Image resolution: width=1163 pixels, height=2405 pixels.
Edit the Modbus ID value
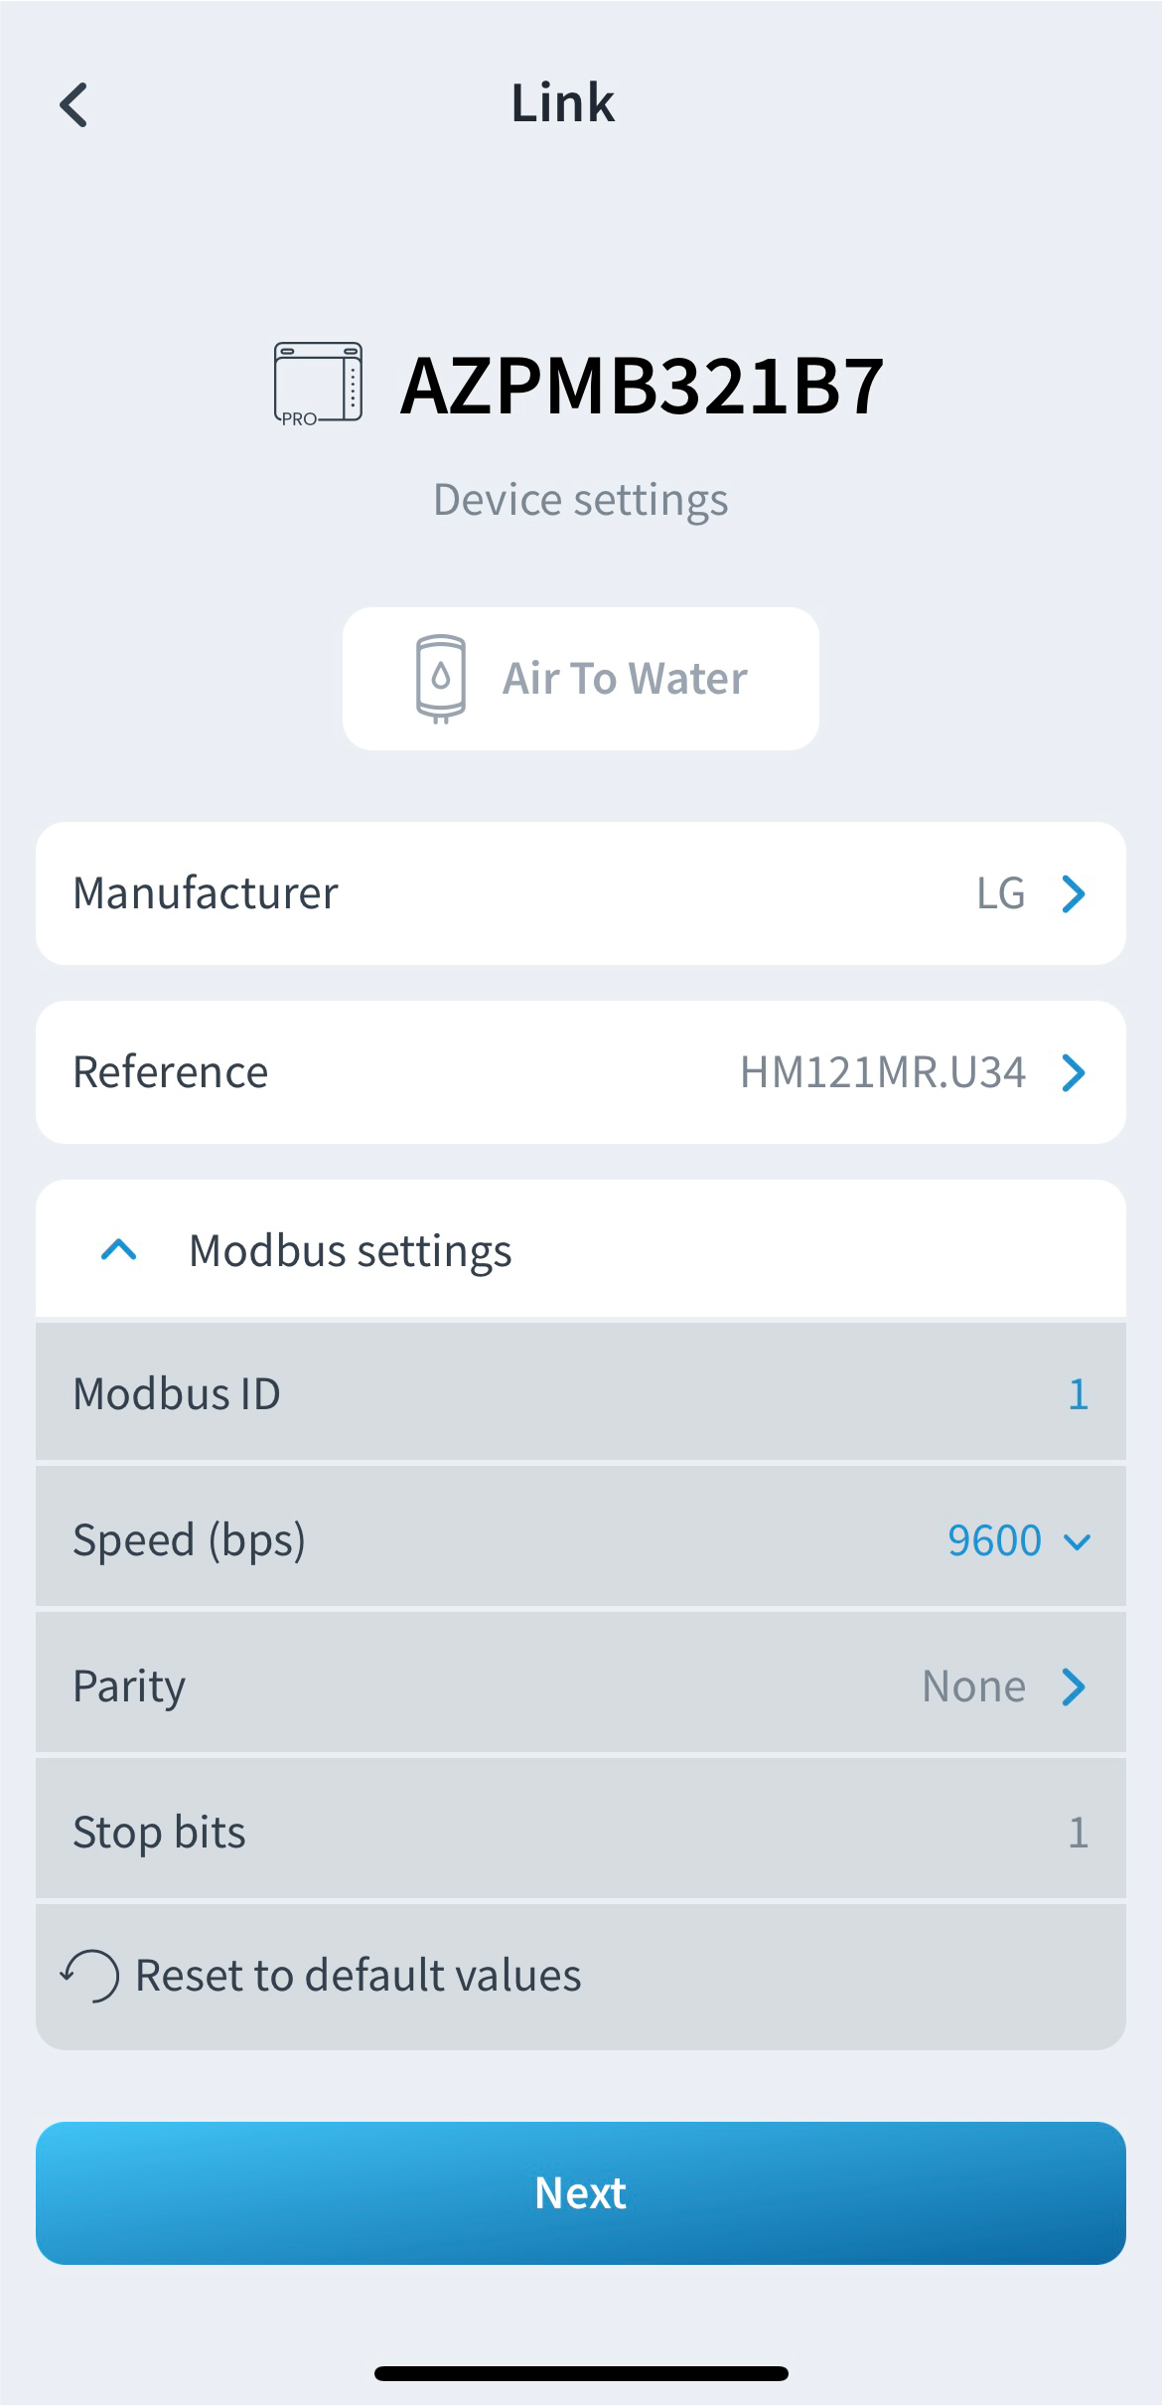[1078, 1394]
